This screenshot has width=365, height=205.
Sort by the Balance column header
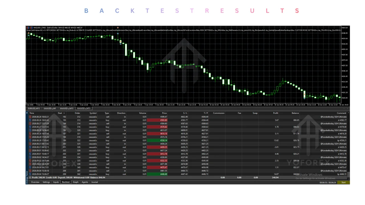click(x=295, y=113)
